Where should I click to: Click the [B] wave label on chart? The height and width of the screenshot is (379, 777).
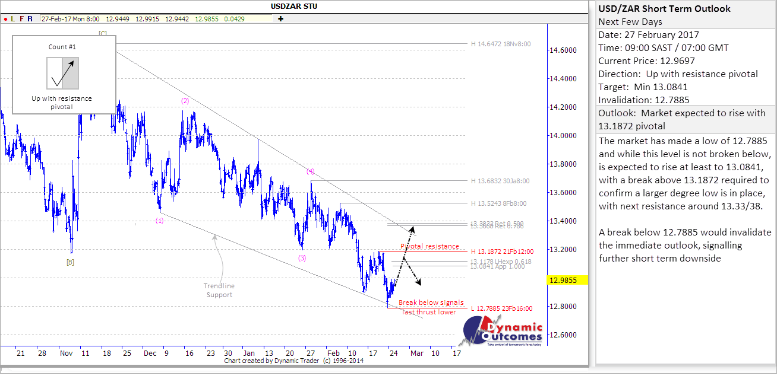pyautogui.click(x=71, y=262)
